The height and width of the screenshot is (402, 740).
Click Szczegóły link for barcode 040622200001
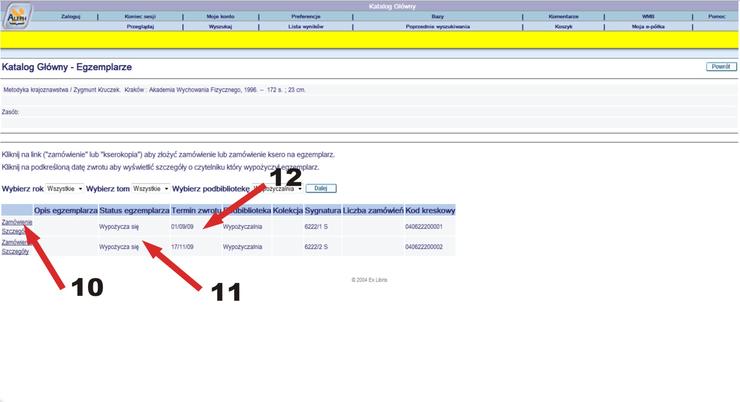coord(15,231)
